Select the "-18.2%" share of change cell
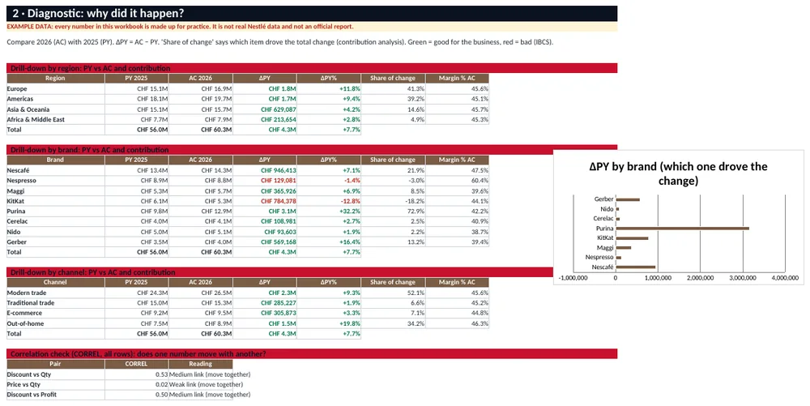The width and height of the screenshot is (810, 406). 393,201
